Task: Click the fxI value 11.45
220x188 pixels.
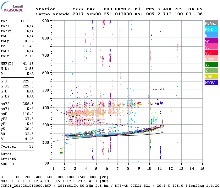Action: pos(28,46)
